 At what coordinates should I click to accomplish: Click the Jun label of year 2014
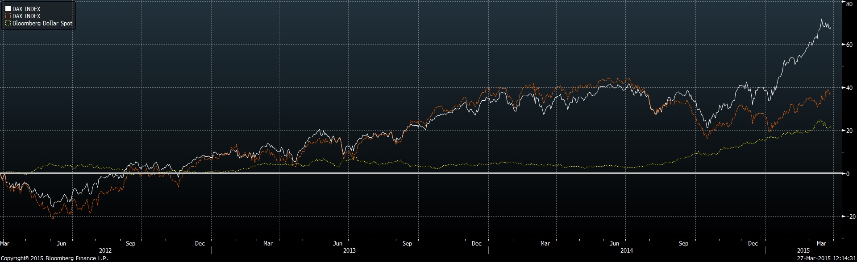click(615, 244)
